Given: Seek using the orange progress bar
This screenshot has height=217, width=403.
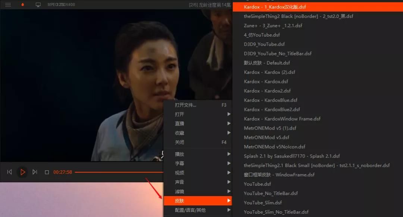Looking at the screenshot, I should point(119,172).
